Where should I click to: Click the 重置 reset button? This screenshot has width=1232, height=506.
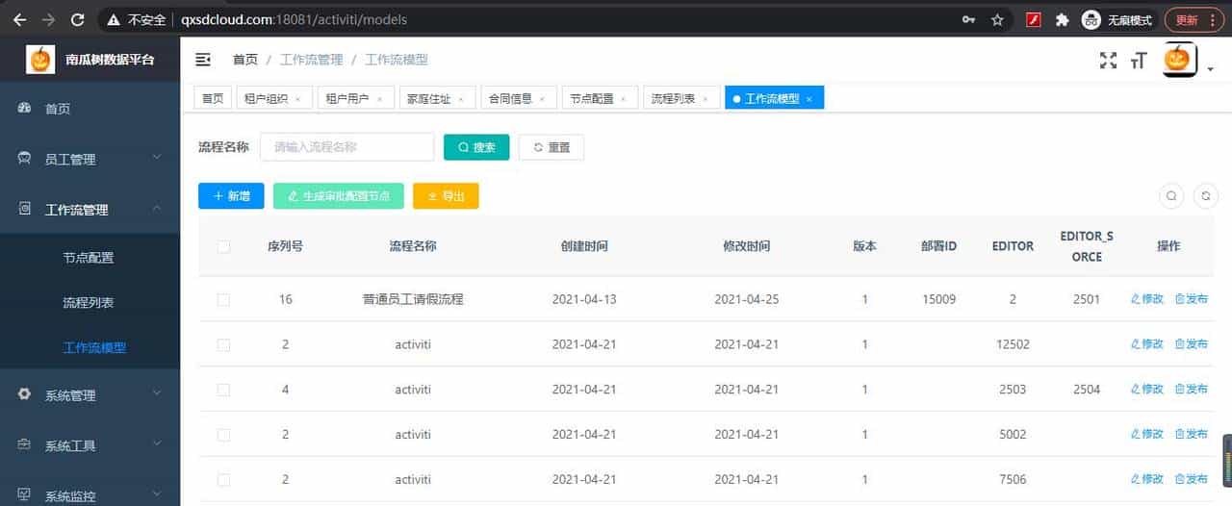pos(552,147)
